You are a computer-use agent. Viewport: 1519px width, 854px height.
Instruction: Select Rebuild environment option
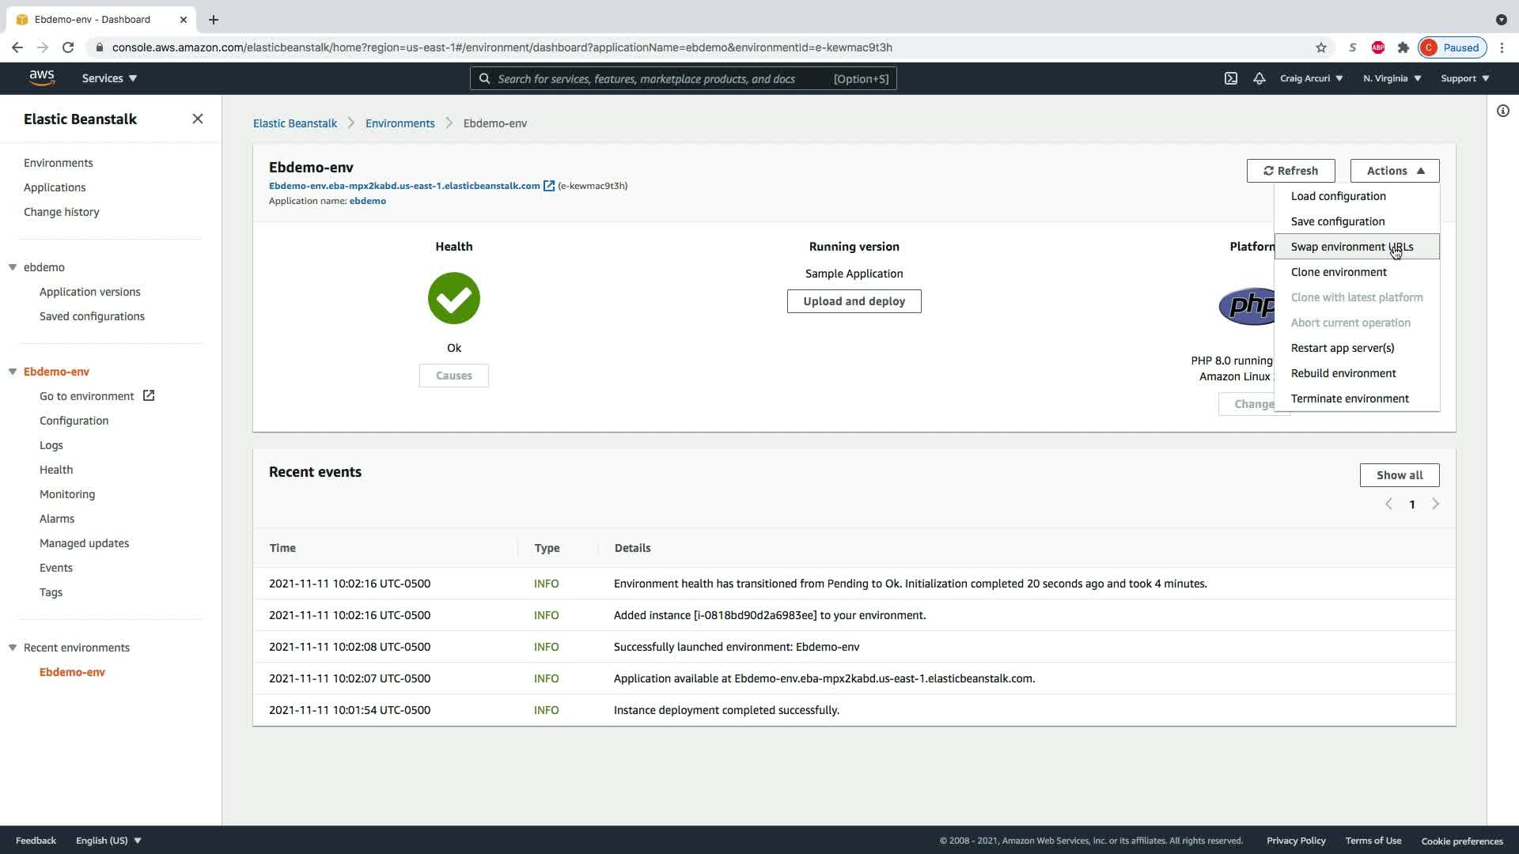pos(1343,373)
